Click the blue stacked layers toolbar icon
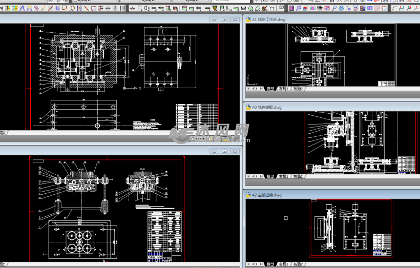Screen dimensions: 420x268 (x=341, y=8)
